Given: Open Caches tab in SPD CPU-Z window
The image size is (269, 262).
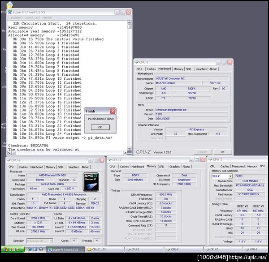Looking at the screenshot, I should tap(225, 167).
